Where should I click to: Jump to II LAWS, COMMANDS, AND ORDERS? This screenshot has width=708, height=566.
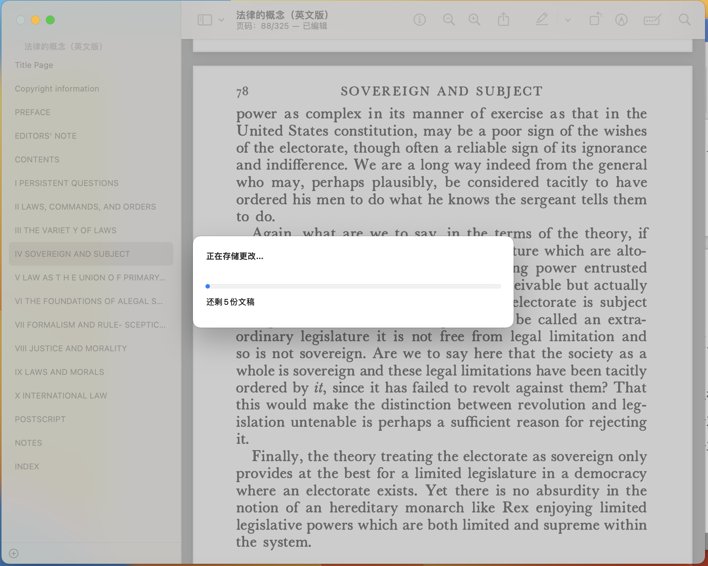tap(85, 207)
